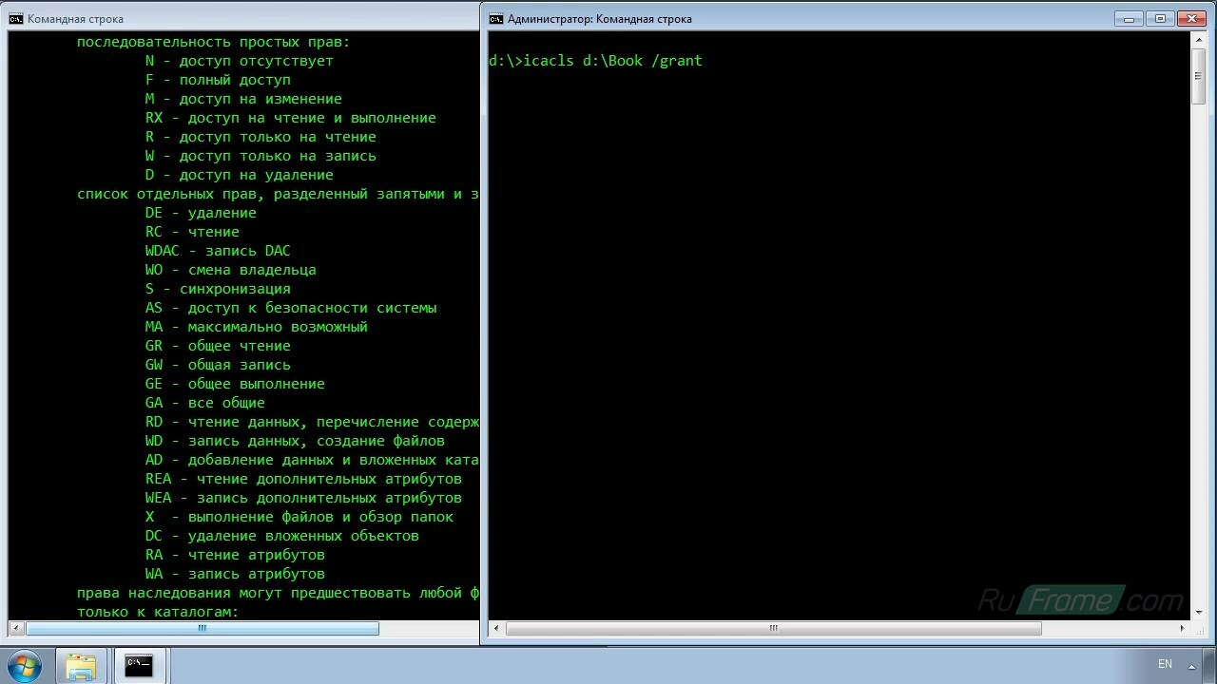This screenshot has width=1217, height=684.
Task: Click the line starting 'список отдельных прав'
Action: (x=278, y=194)
